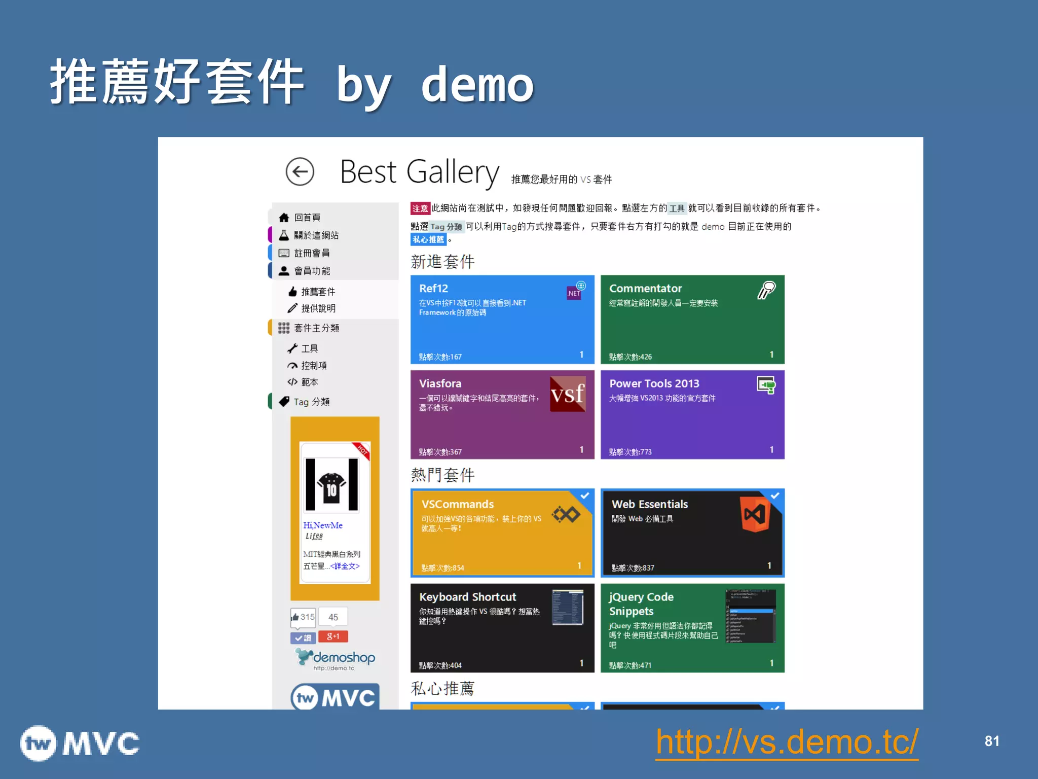Click the twMVC logo in the sidebar
Image resolution: width=1038 pixels, height=779 pixels.
pos(335,697)
